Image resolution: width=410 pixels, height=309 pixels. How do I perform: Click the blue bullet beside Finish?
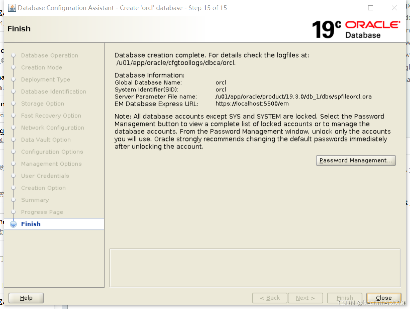point(13,224)
